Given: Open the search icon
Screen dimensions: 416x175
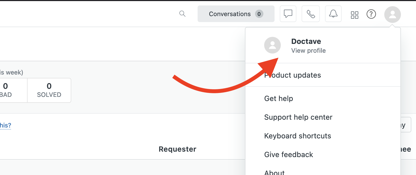Looking at the screenshot, I should pyautogui.click(x=182, y=14).
